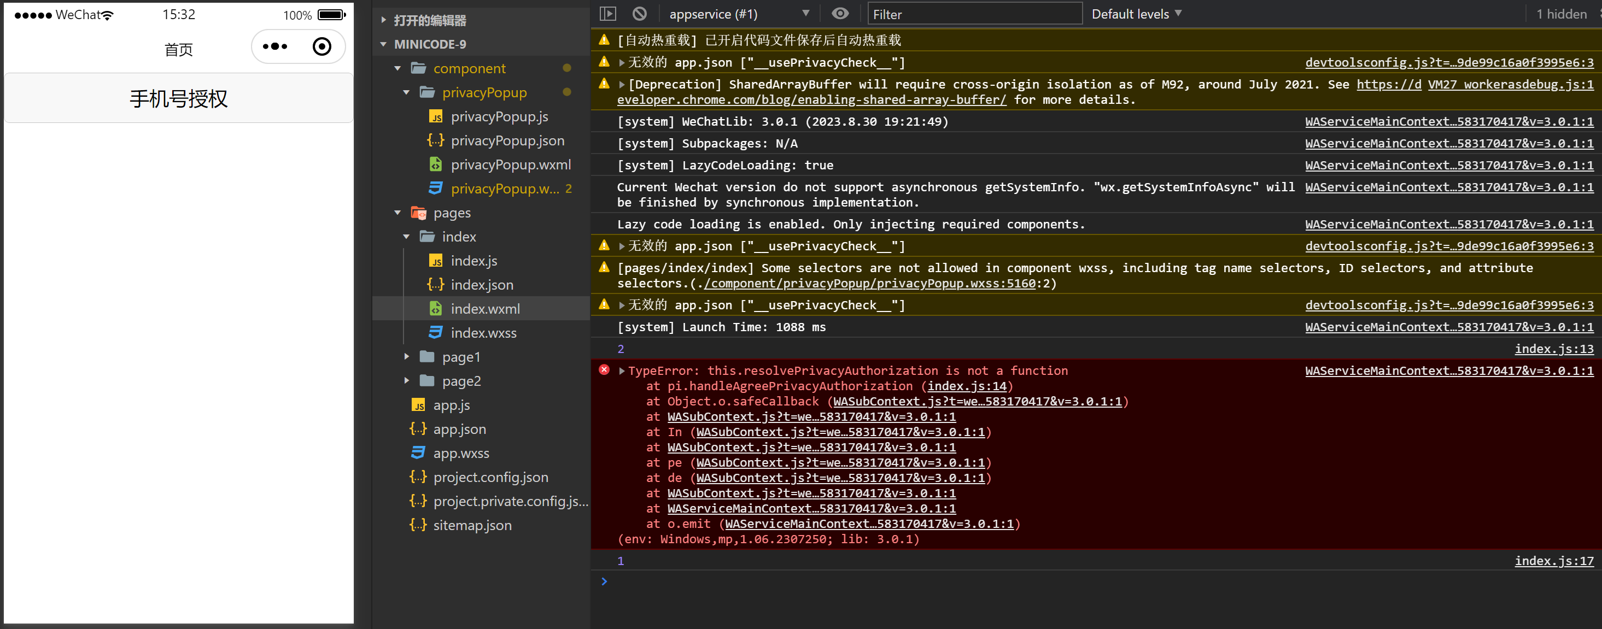Expand the page2 folder
Viewport: 1602px width, 629px height.
click(407, 381)
